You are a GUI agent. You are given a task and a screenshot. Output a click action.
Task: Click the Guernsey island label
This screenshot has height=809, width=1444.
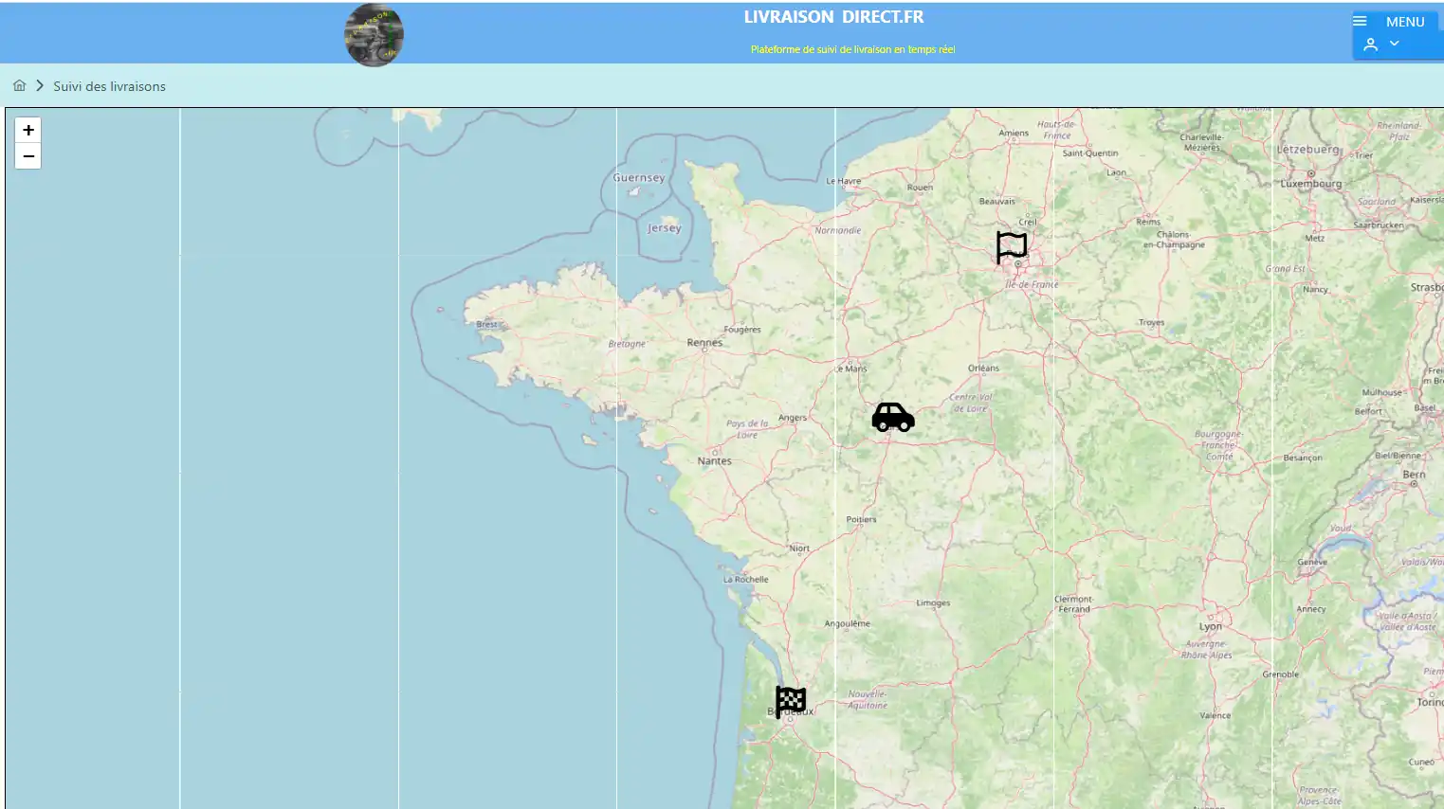(x=639, y=178)
